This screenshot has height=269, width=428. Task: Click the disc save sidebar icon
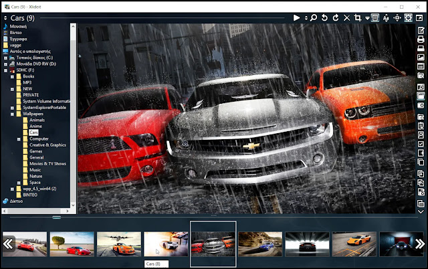[x=421, y=192]
